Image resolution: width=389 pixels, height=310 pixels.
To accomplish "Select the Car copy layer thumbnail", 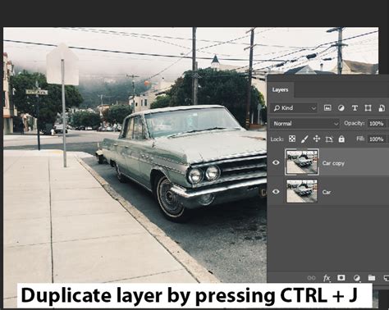I will click(302, 162).
